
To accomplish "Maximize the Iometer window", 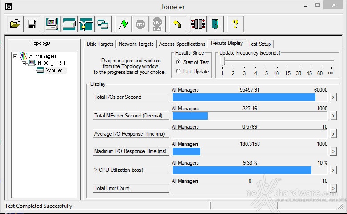I will [318, 5].
